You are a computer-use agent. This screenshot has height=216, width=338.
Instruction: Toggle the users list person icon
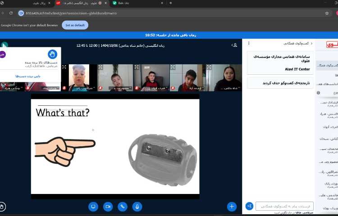click(x=234, y=45)
